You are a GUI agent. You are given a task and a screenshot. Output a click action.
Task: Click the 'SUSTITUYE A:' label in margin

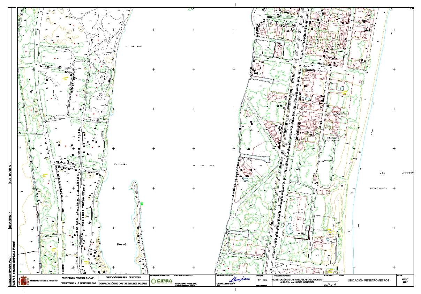point(10,172)
